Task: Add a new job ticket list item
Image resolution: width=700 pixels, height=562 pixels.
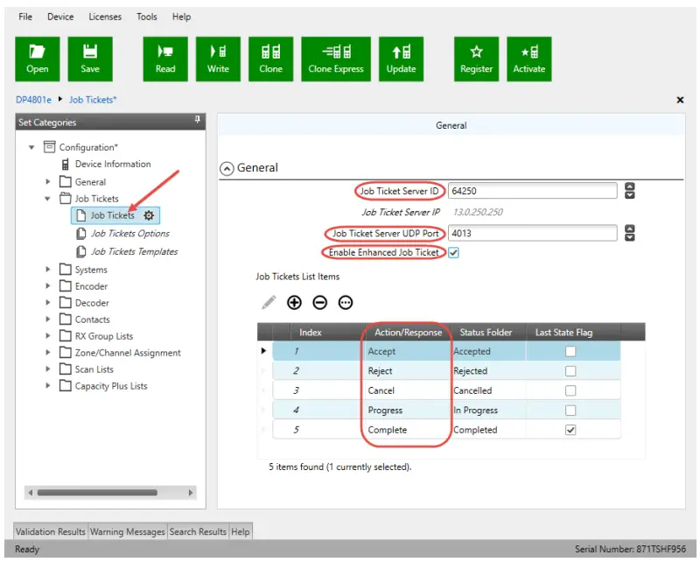Action: [294, 302]
